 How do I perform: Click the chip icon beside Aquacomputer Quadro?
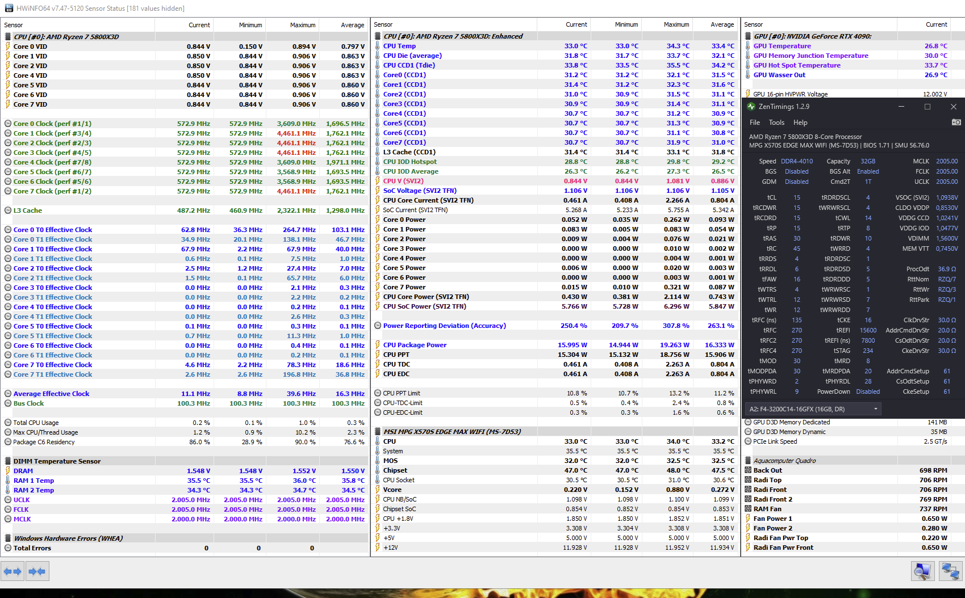[748, 461]
